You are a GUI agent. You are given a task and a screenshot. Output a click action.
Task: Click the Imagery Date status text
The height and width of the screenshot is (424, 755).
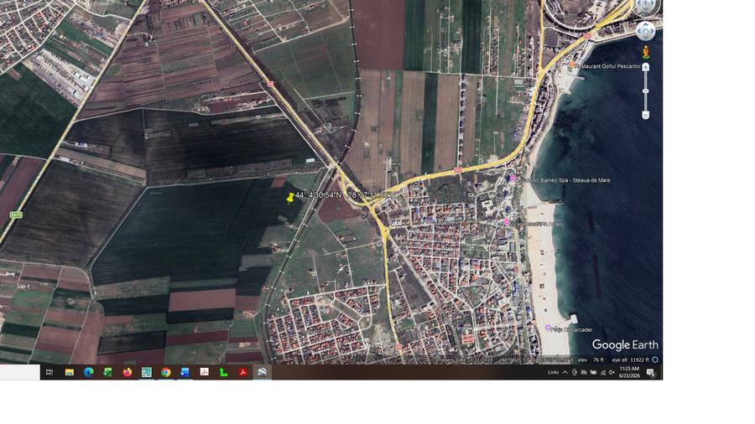pyautogui.click(x=463, y=359)
